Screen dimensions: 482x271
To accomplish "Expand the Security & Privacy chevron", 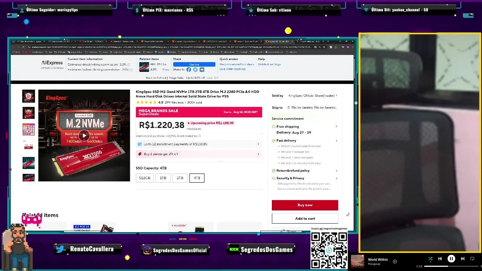I will [336, 178].
